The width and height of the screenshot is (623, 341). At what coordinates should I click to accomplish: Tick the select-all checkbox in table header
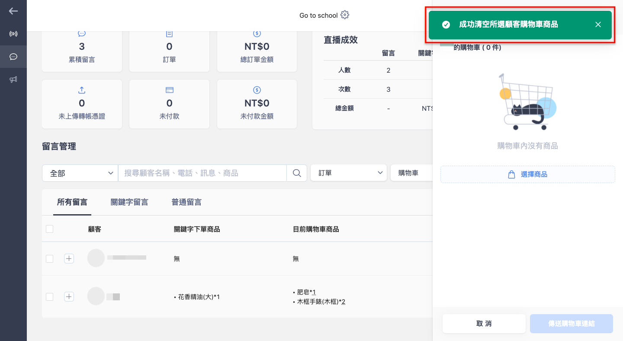pos(49,229)
